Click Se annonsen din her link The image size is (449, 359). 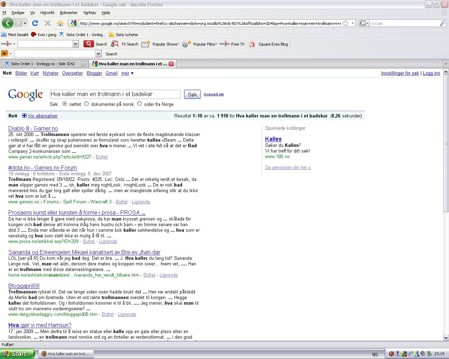point(288,167)
